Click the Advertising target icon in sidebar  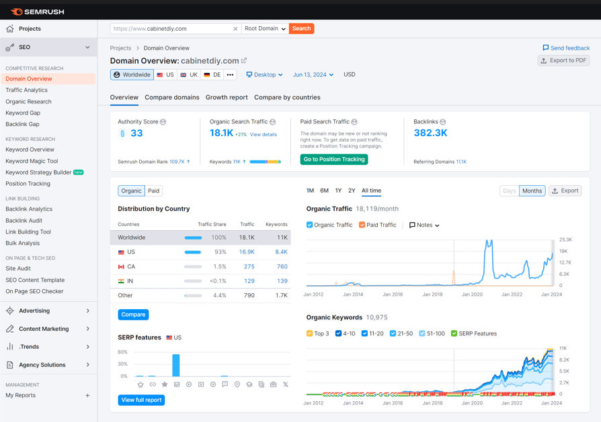(x=10, y=311)
